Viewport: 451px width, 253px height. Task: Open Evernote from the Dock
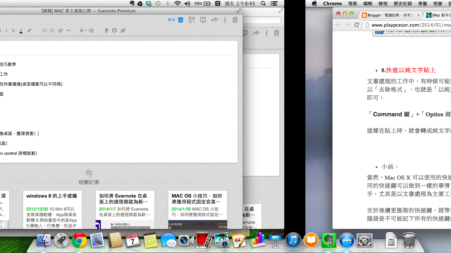[x=329, y=240]
